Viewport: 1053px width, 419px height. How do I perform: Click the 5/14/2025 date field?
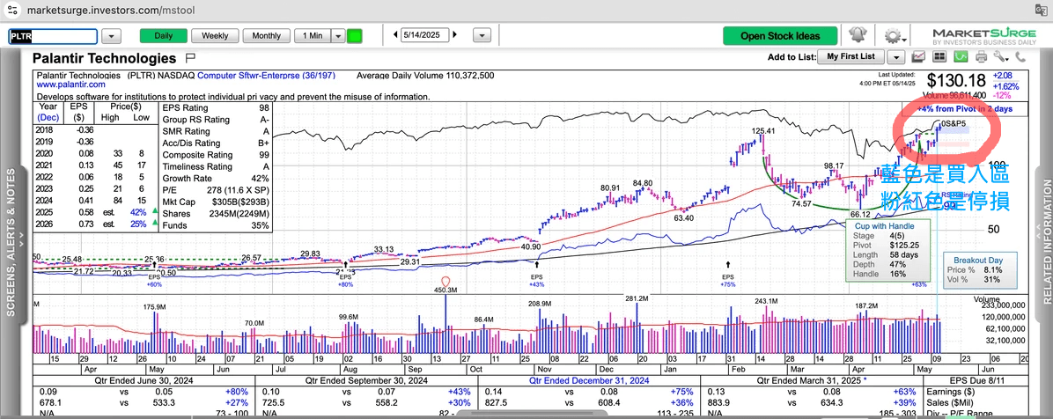424,35
